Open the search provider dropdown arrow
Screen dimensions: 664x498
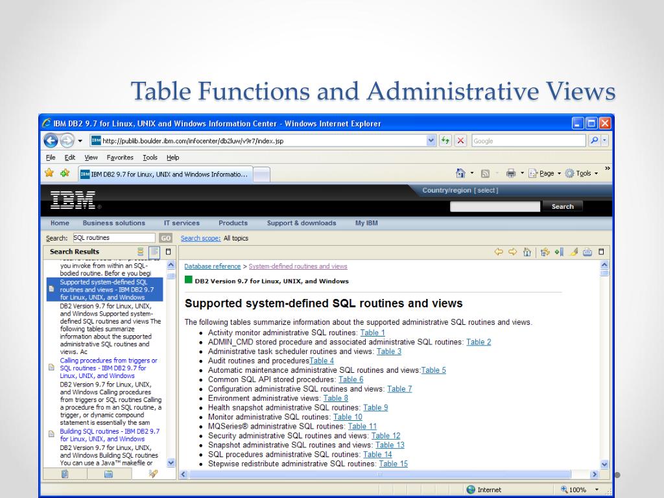[605, 141]
